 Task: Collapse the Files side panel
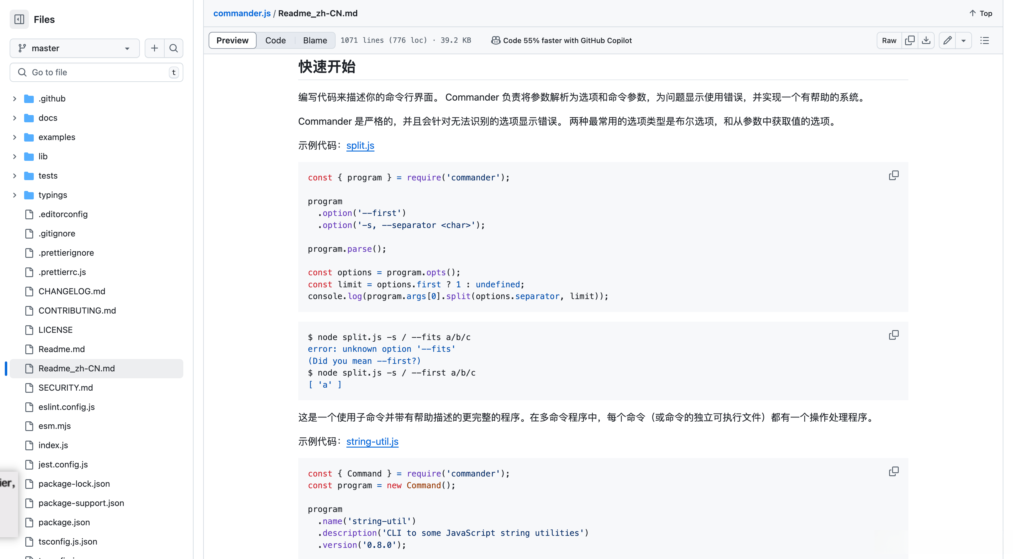point(19,19)
